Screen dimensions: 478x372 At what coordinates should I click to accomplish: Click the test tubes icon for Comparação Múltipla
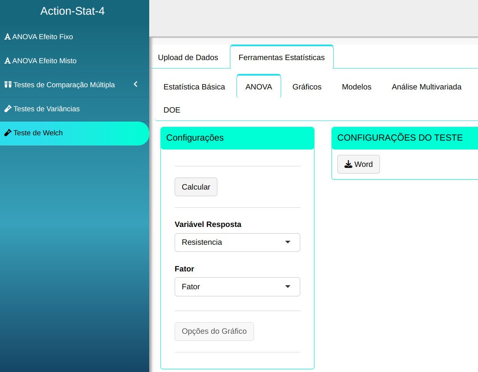pos(8,85)
